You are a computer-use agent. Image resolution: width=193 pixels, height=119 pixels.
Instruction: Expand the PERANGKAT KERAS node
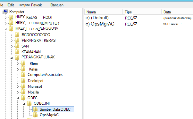coord(12,41)
